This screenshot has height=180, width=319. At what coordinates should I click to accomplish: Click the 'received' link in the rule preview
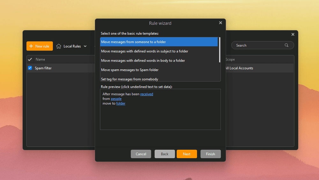pos(146,94)
